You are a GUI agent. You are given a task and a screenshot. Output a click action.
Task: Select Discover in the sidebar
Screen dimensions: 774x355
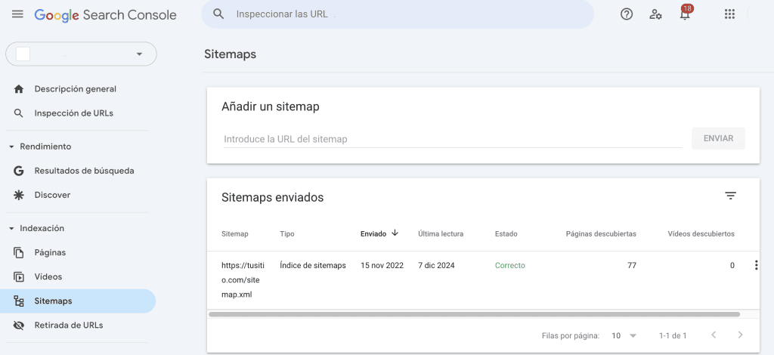tap(52, 195)
